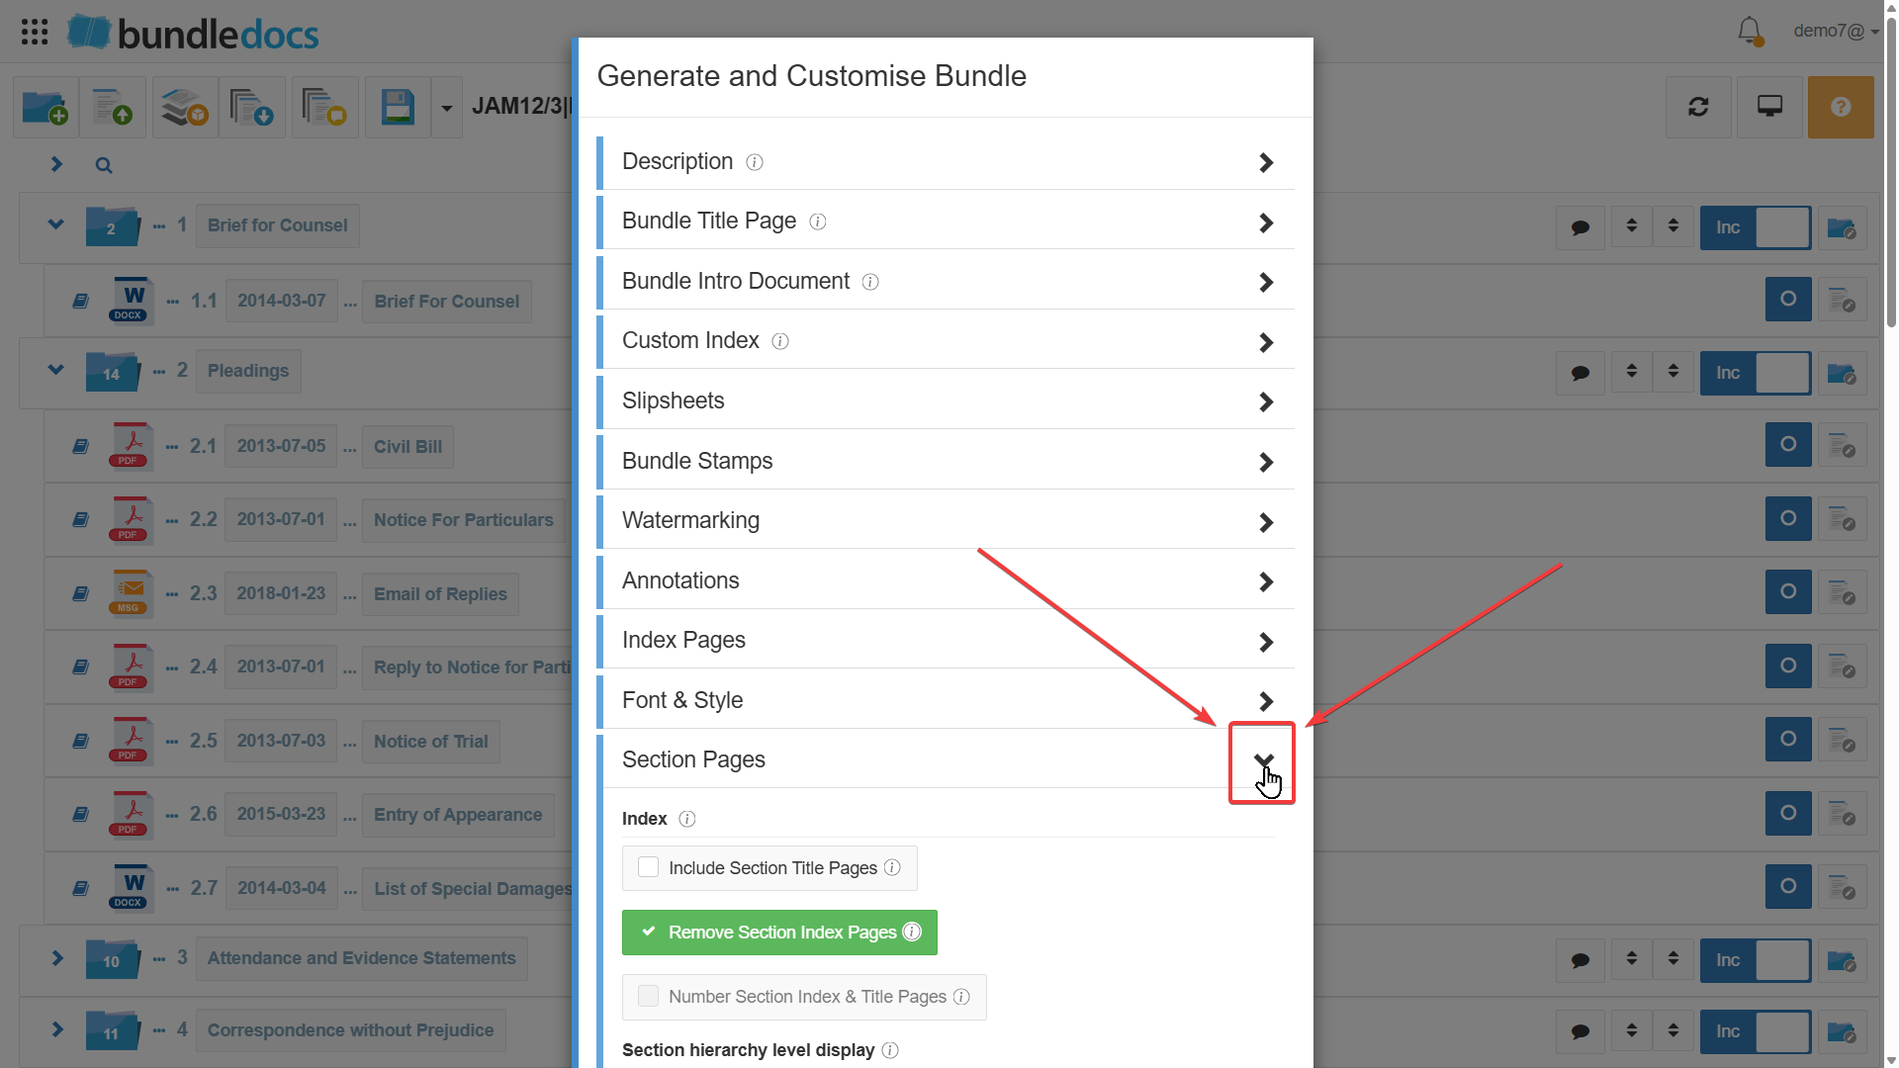Open the notifications bell icon
1899x1068 pixels.
pyautogui.click(x=1749, y=31)
